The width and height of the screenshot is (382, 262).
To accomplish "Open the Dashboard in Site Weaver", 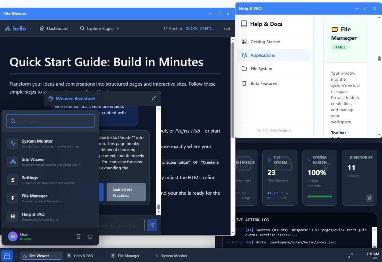I will 53,28.
